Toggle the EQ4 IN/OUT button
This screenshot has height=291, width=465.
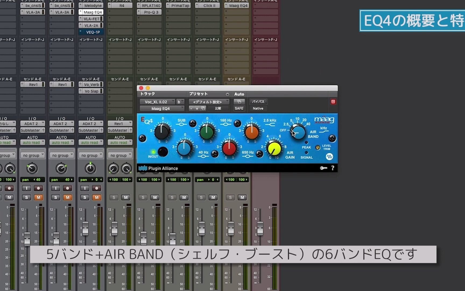[163, 152]
